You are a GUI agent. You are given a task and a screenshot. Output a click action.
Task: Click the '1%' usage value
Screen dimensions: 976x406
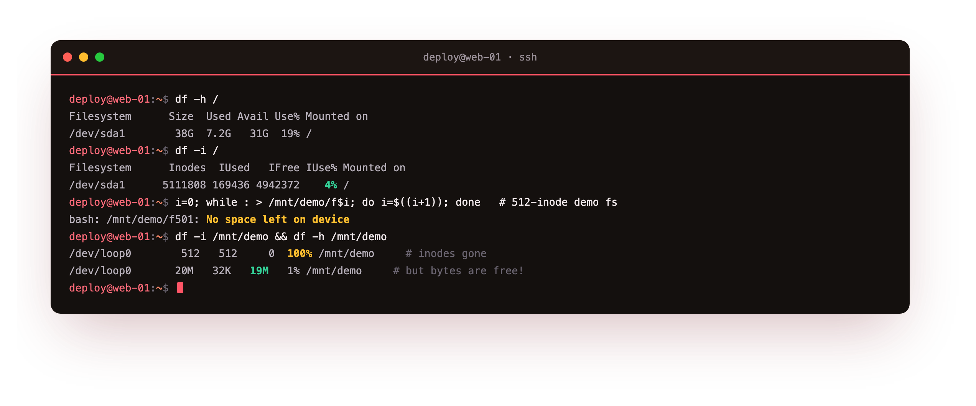(293, 271)
